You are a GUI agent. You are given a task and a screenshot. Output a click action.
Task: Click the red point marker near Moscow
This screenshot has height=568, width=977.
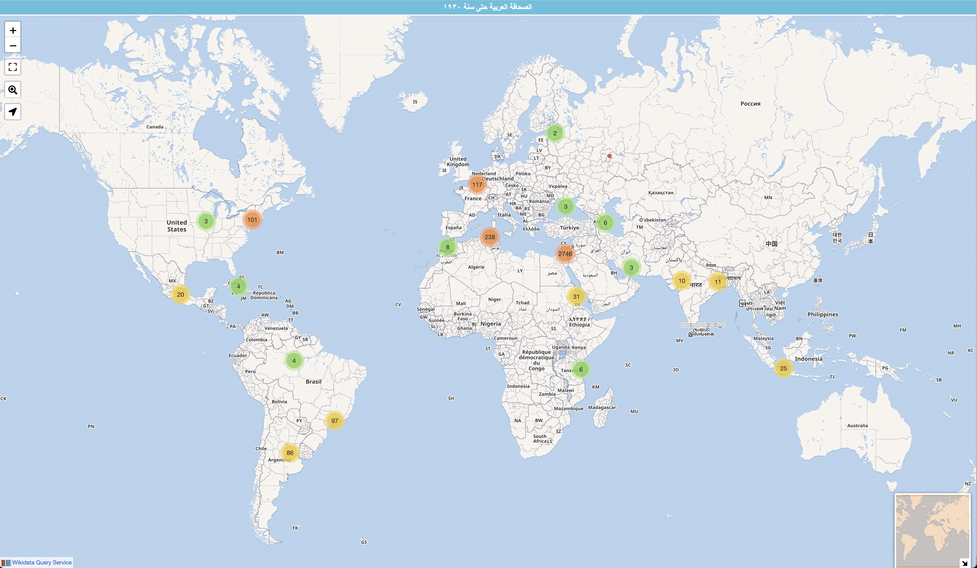point(609,156)
